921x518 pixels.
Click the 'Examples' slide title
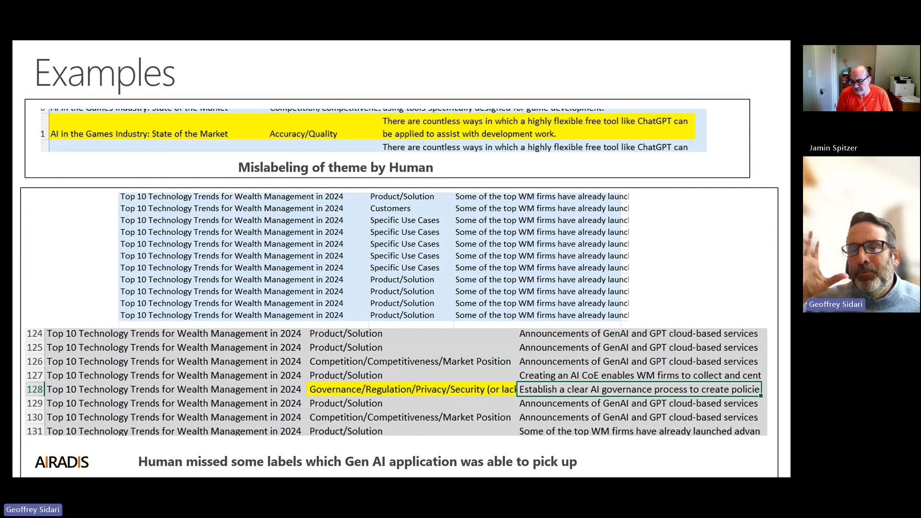(x=105, y=73)
